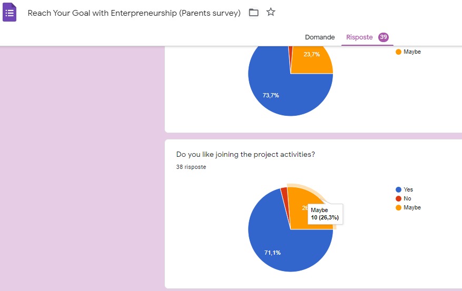The height and width of the screenshot is (291, 462).
Task: Click the red No slice in lower chart
Action: pyautogui.click(x=284, y=194)
